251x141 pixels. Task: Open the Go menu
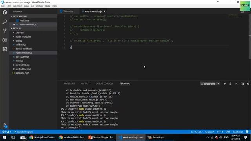coord(32,6)
